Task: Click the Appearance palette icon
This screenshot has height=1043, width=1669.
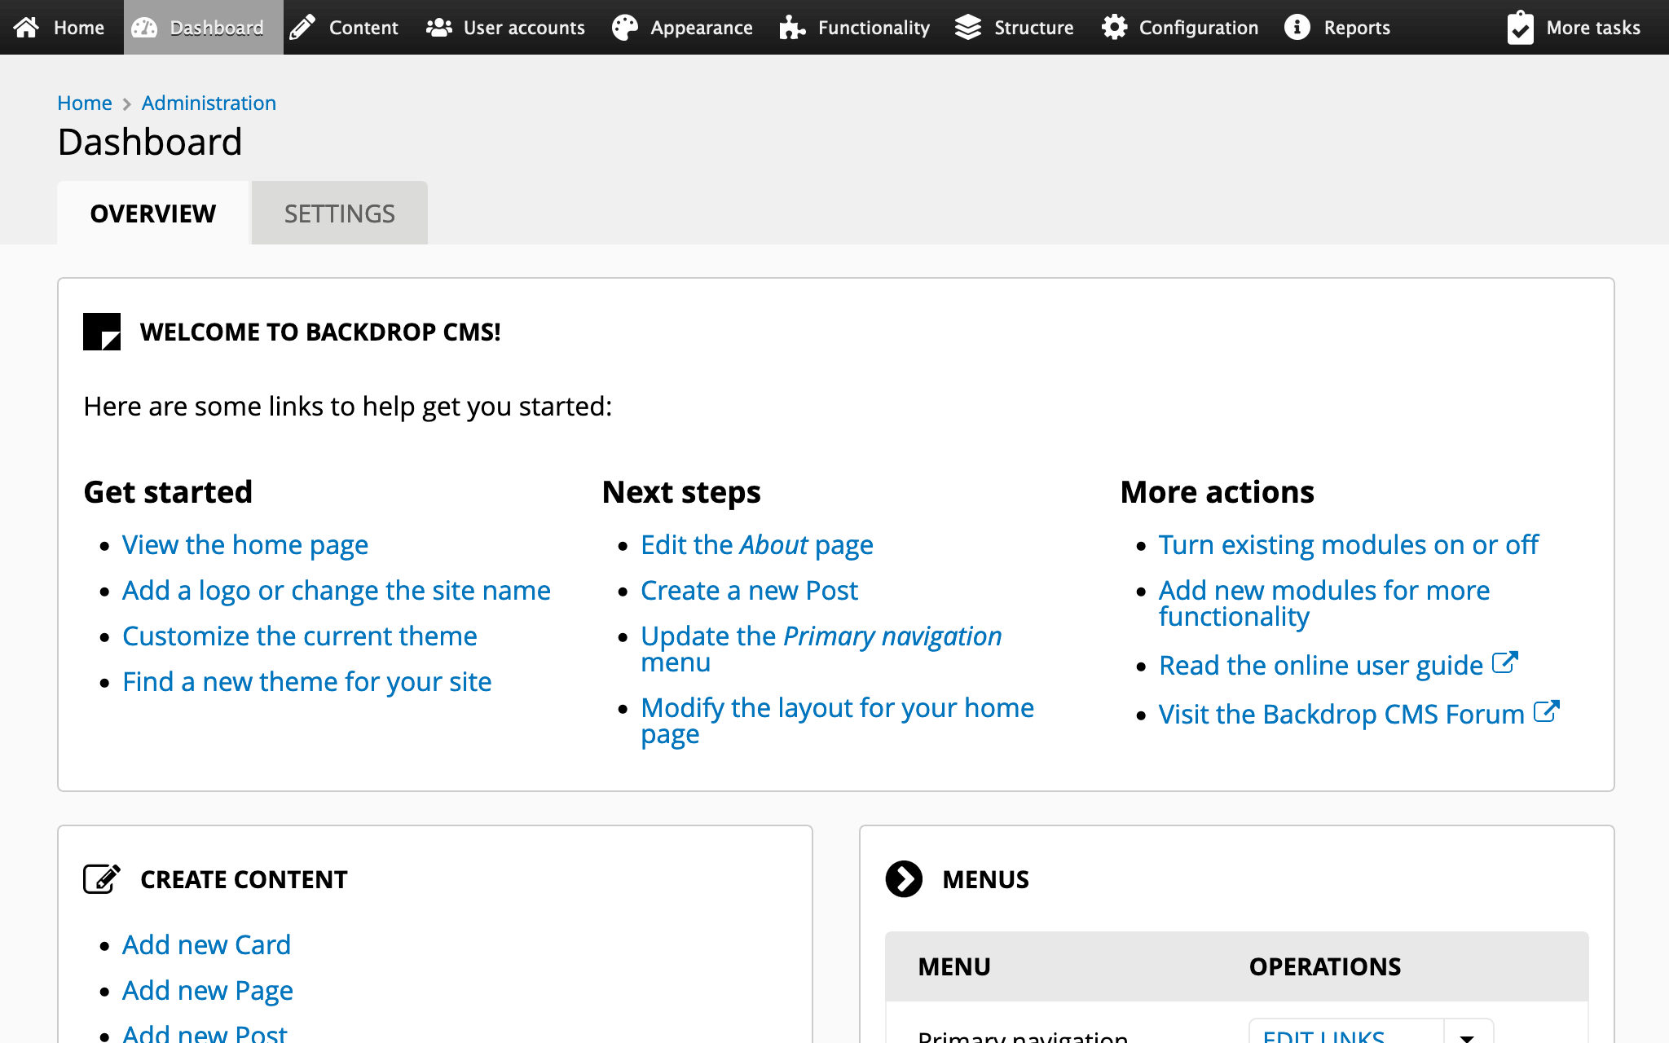Action: click(x=625, y=27)
